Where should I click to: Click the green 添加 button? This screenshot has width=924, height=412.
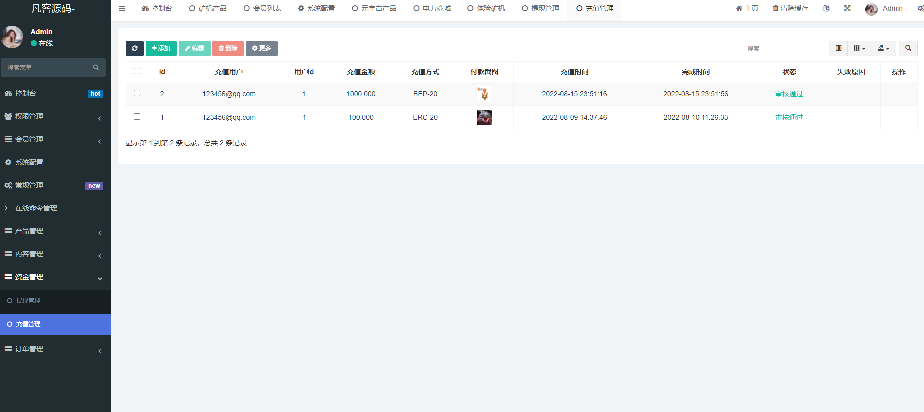point(161,48)
